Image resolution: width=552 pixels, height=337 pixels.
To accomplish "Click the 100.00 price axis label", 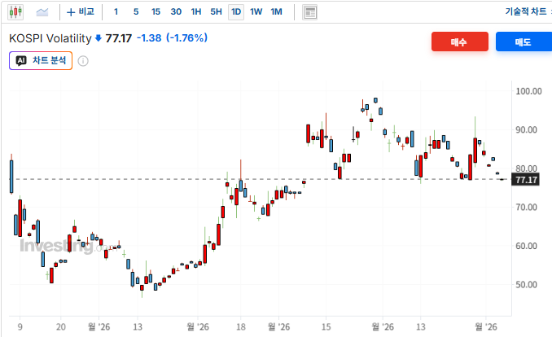I will (528, 91).
